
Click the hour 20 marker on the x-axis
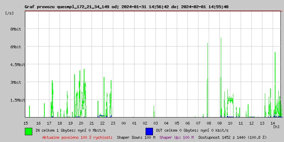[81, 123]
